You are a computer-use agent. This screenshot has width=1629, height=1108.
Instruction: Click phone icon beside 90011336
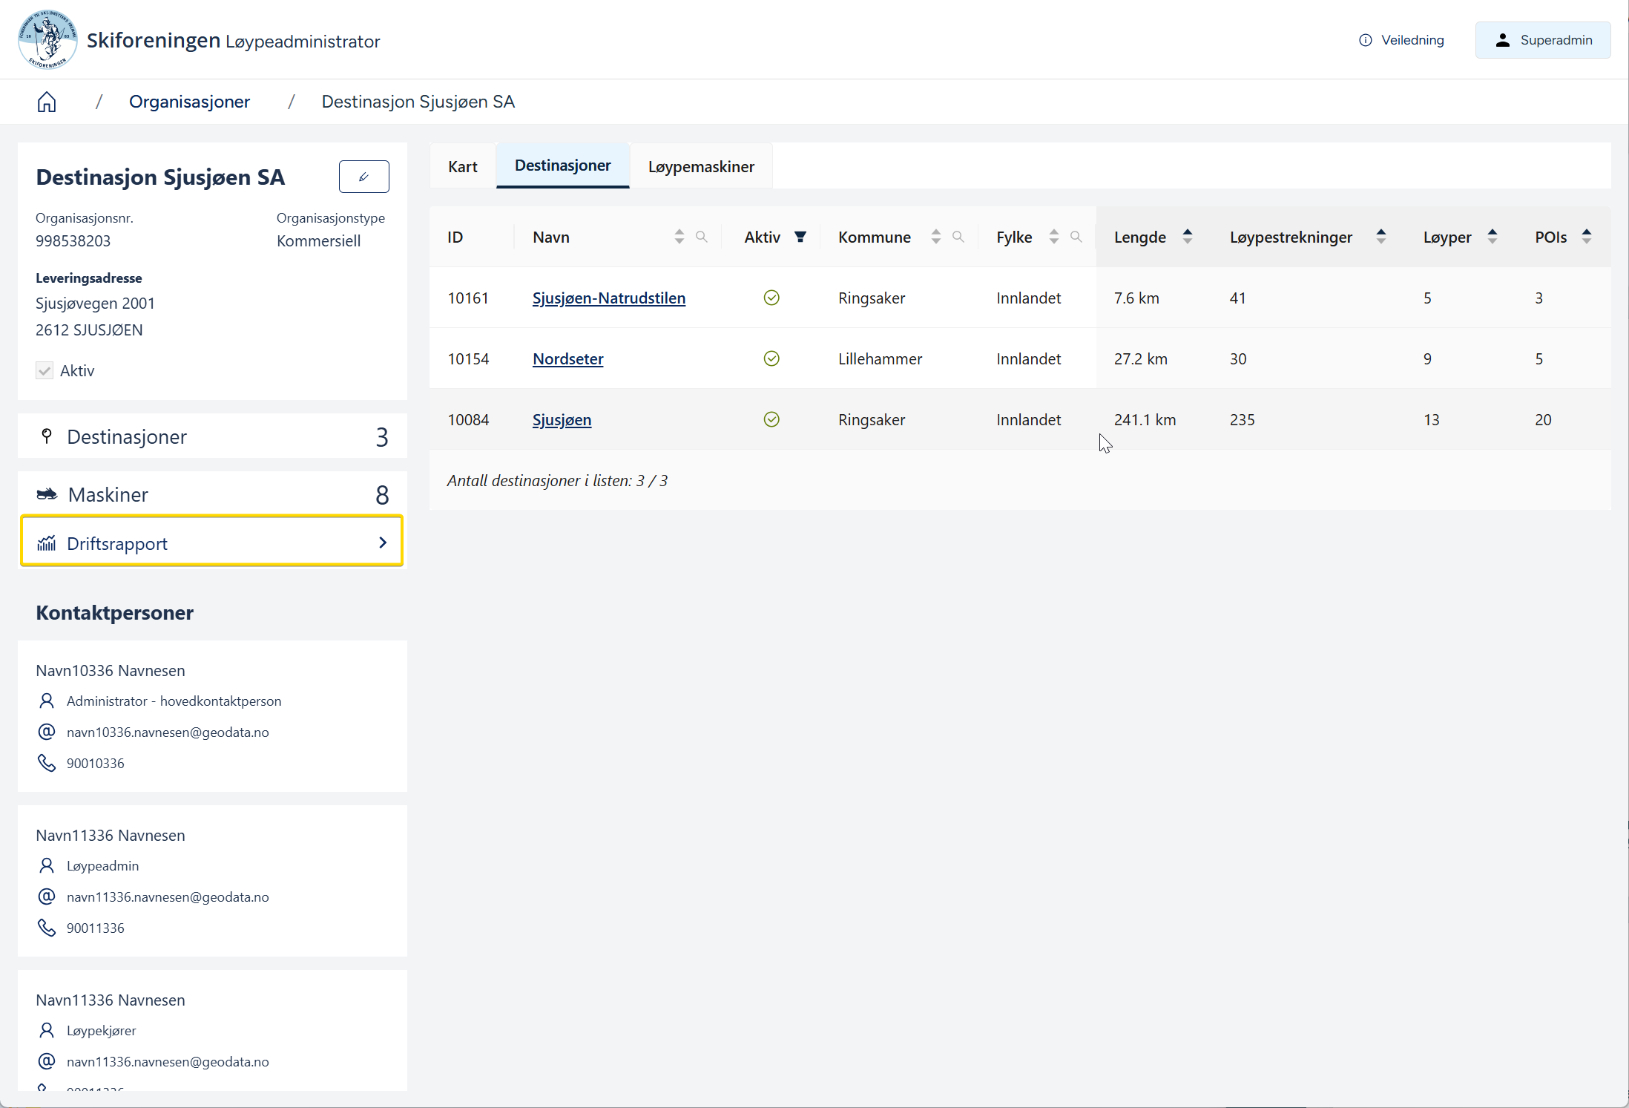pos(47,928)
